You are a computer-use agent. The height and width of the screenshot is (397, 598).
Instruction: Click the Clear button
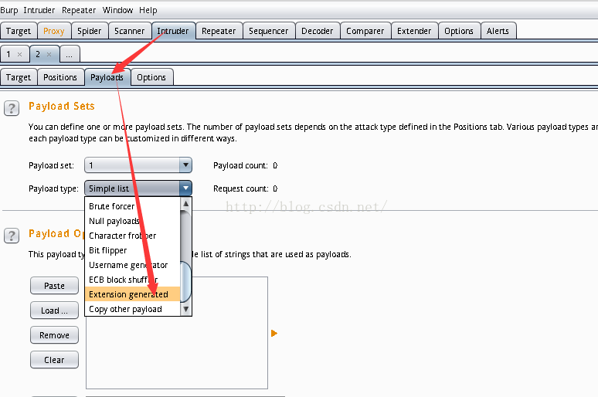point(54,360)
